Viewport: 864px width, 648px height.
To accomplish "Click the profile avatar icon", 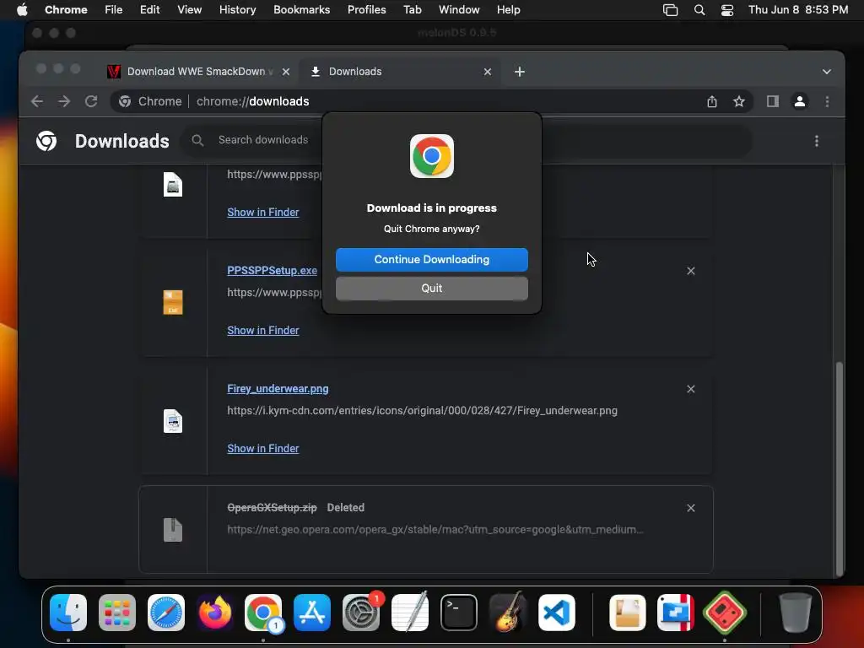I will pyautogui.click(x=800, y=101).
